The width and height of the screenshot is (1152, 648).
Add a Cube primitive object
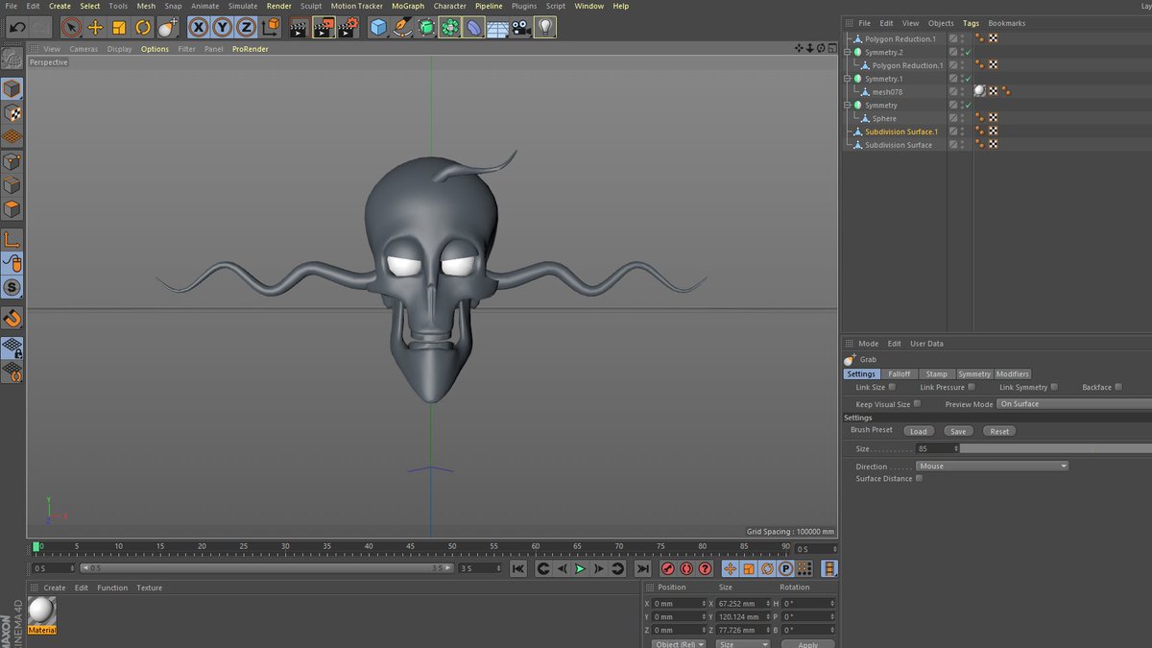coord(378,28)
